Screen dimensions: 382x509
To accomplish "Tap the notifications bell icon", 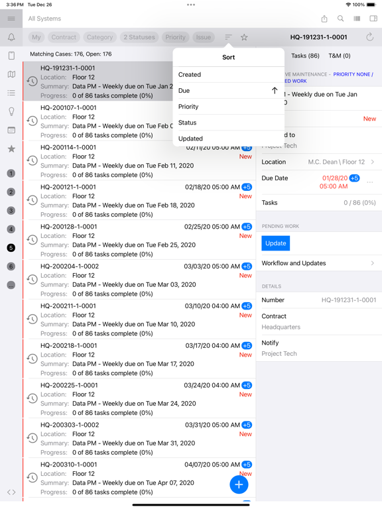I will (x=11, y=37).
